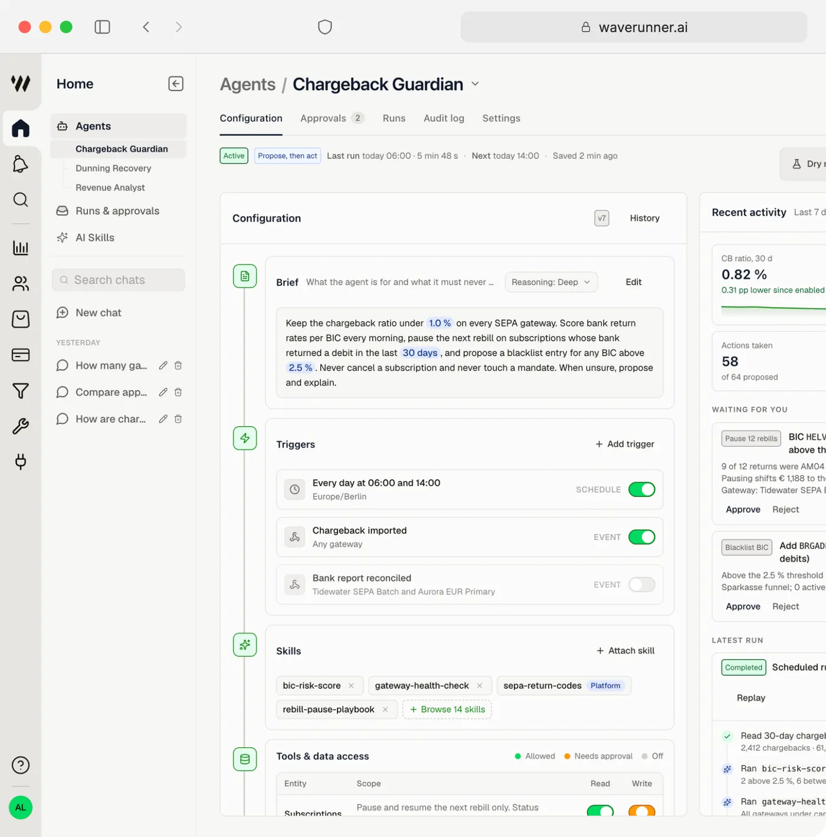Click the Triggers section lightning icon
Viewport: 826px width, 837px height.
pos(245,438)
